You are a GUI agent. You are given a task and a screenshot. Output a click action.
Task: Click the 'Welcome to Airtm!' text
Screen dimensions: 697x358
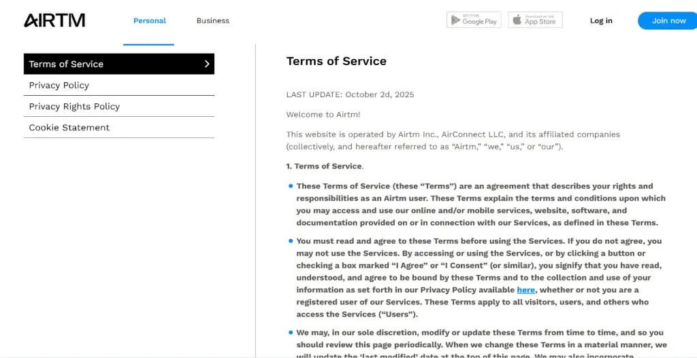323,114
